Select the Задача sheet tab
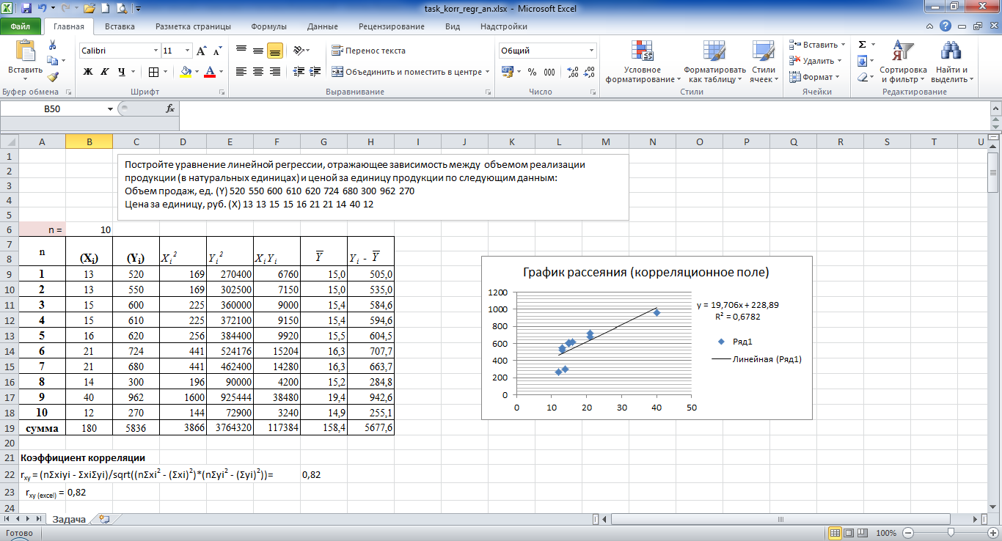 [x=68, y=519]
